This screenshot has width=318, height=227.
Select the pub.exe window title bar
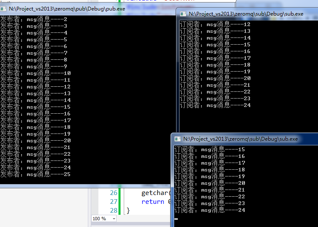[x=87, y=9]
